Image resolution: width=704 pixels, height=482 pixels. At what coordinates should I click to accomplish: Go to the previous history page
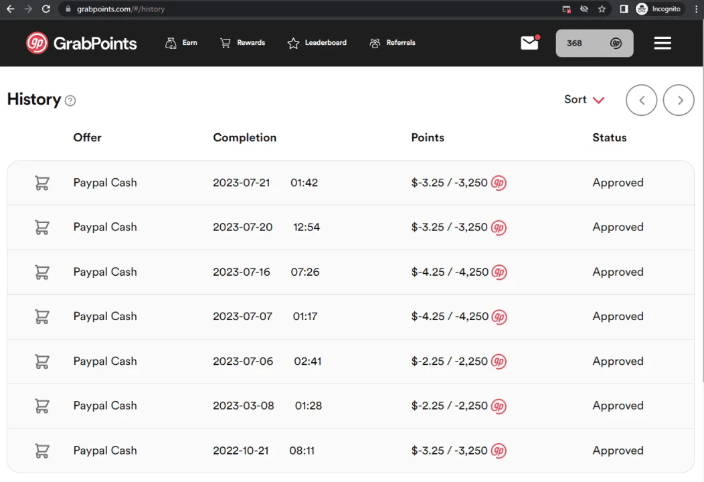click(641, 100)
